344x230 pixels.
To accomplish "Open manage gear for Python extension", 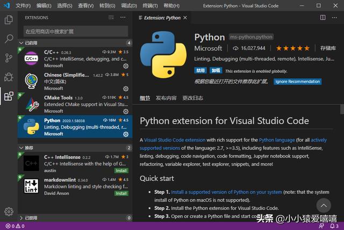I will tap(126, 134).
